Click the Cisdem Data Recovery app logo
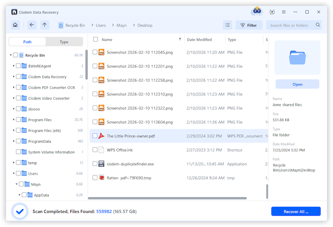333x227 pixels. 14,12
